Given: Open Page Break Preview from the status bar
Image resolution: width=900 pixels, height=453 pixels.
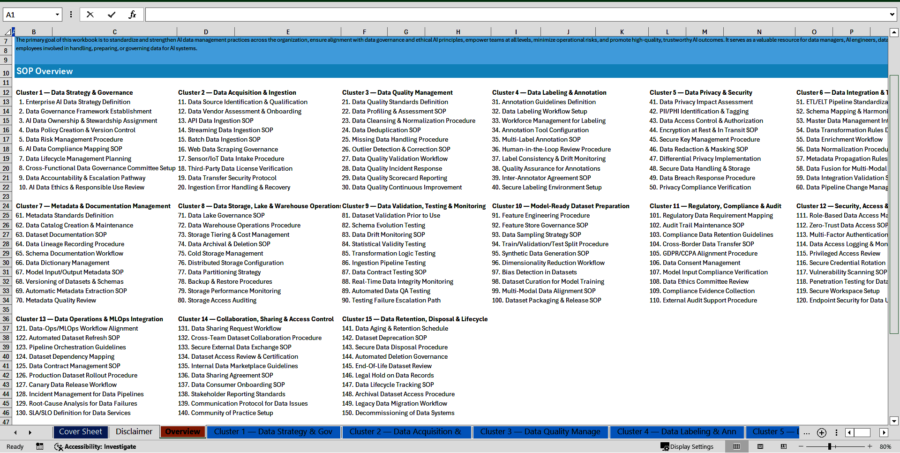Looking at the screenshot, I should pyautogui.click(x=784, y=446).
